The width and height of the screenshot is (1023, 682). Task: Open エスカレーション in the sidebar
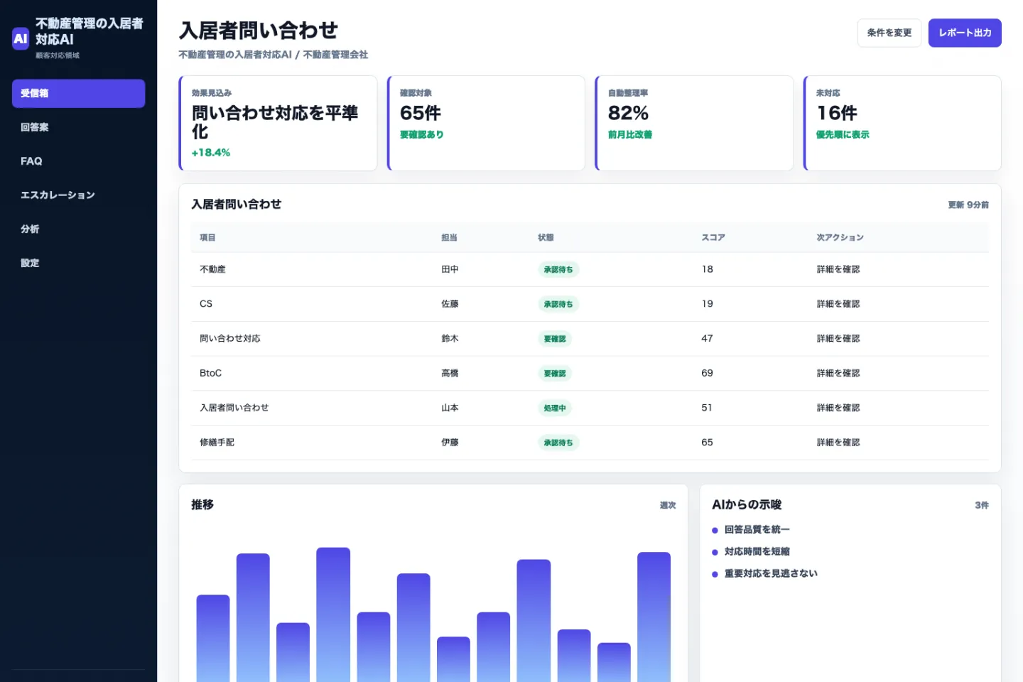click(x=78, y=195)
